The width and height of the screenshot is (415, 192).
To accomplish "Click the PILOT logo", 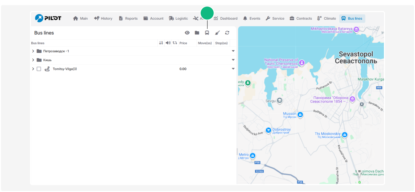I will pos(48,18).
